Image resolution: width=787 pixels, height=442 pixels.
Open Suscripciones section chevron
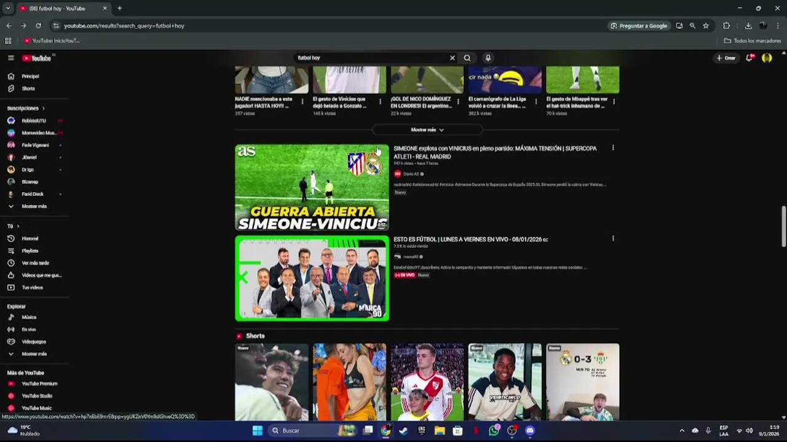(x=43, y=108)
